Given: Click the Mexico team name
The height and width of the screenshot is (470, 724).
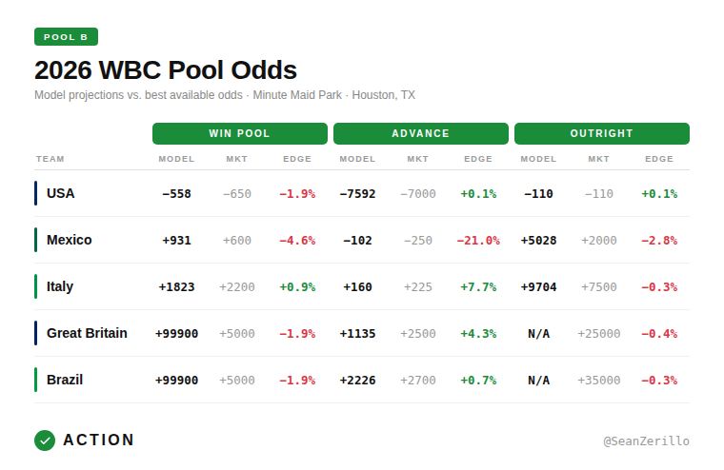Looking at the screenshot, I should 70,240.
